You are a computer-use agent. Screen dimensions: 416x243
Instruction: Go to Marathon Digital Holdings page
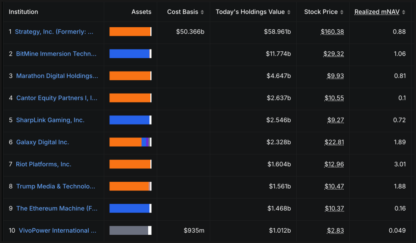[x=57, y=76]
